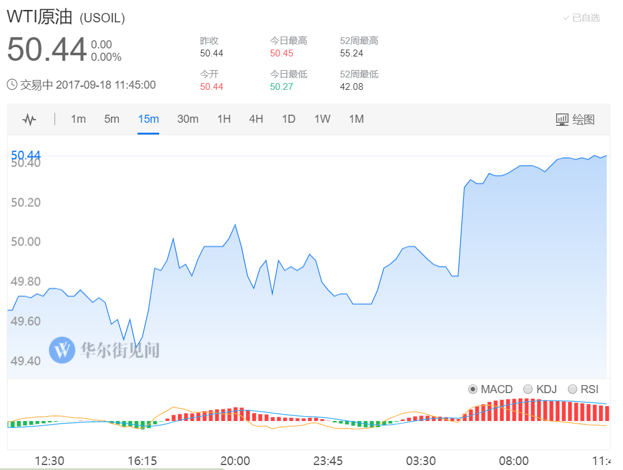Viewport: 623px width, 470px height.
Task: Open the 1W weekly view
Action: 322,119
